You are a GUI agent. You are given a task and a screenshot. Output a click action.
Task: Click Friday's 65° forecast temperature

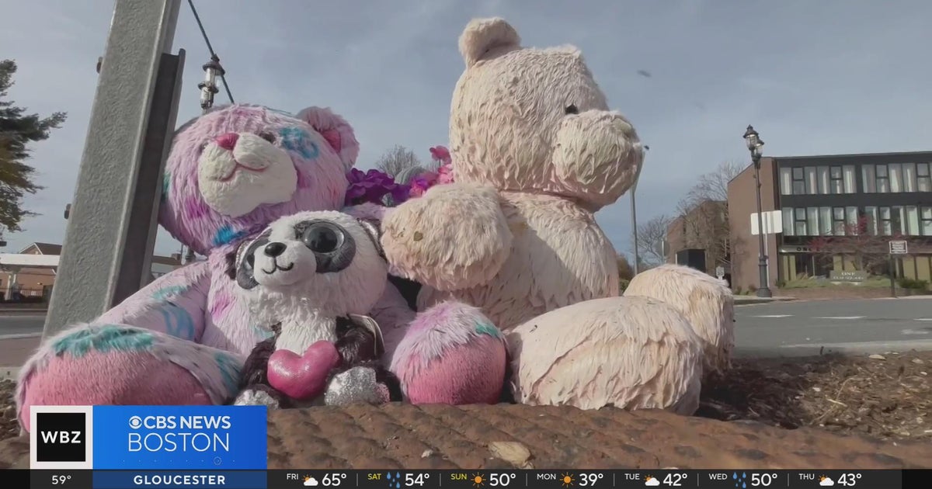pos(334,480)
